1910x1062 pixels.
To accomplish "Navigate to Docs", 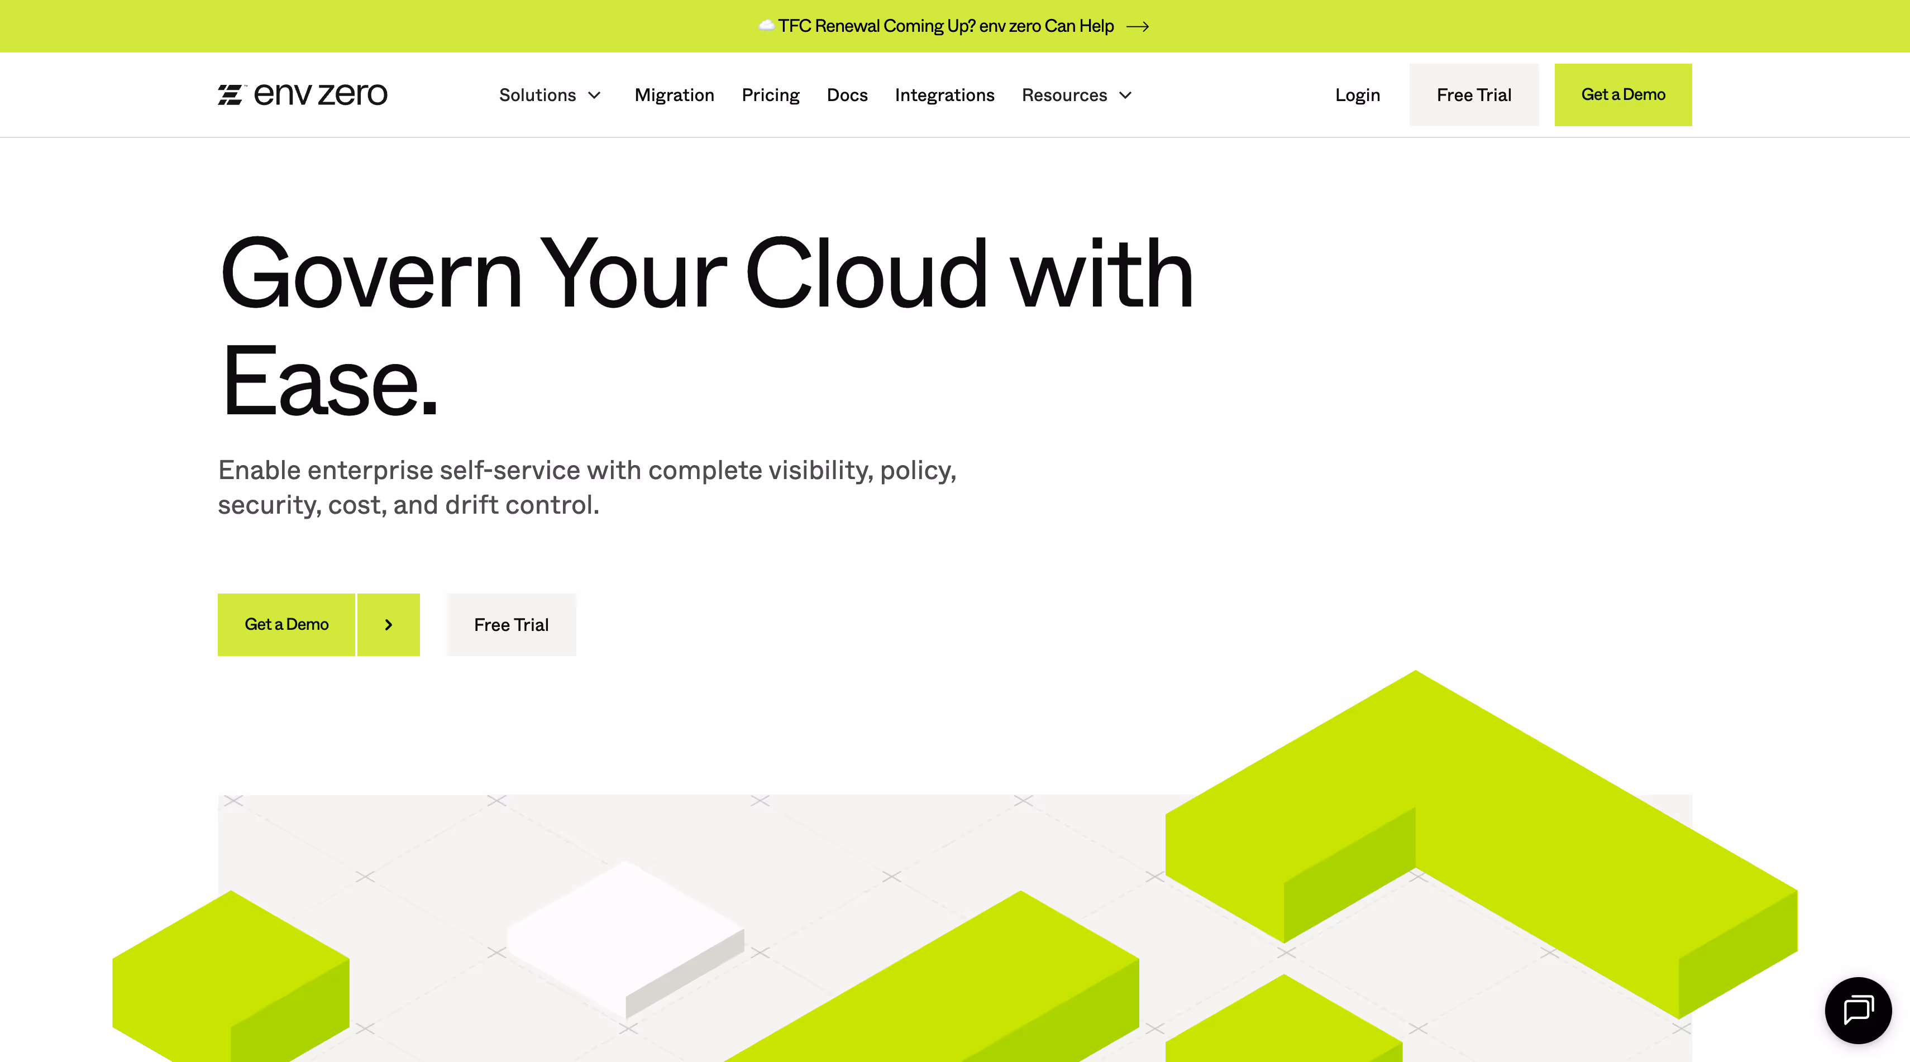I will pyautogui.click(x=847, y=95).
